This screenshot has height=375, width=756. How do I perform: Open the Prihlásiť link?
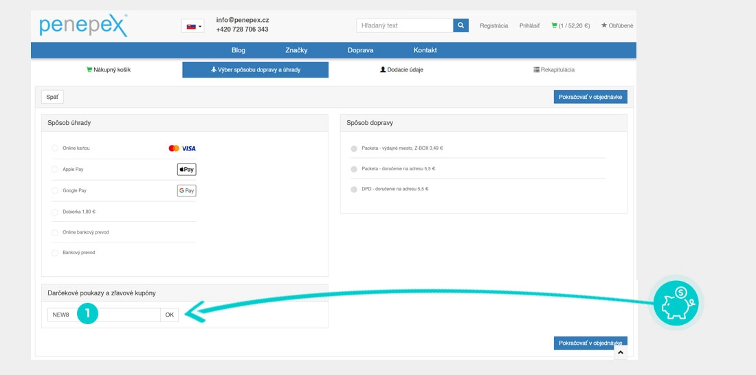(x=529, y=26)
